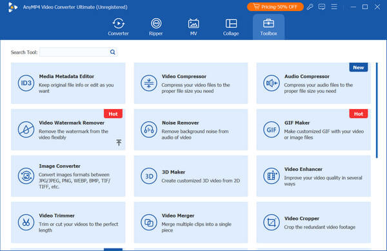Click 'Remove background noise from' description

pyautogui.click(x=195, y=134)
